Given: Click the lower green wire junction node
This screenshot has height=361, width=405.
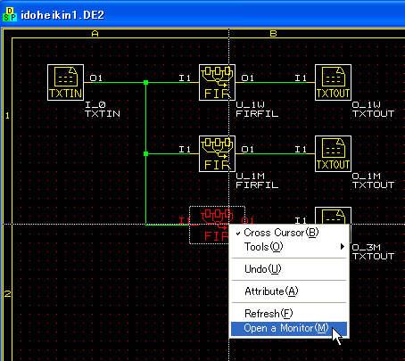Looking at the screenshot, I should click(145, 153).
